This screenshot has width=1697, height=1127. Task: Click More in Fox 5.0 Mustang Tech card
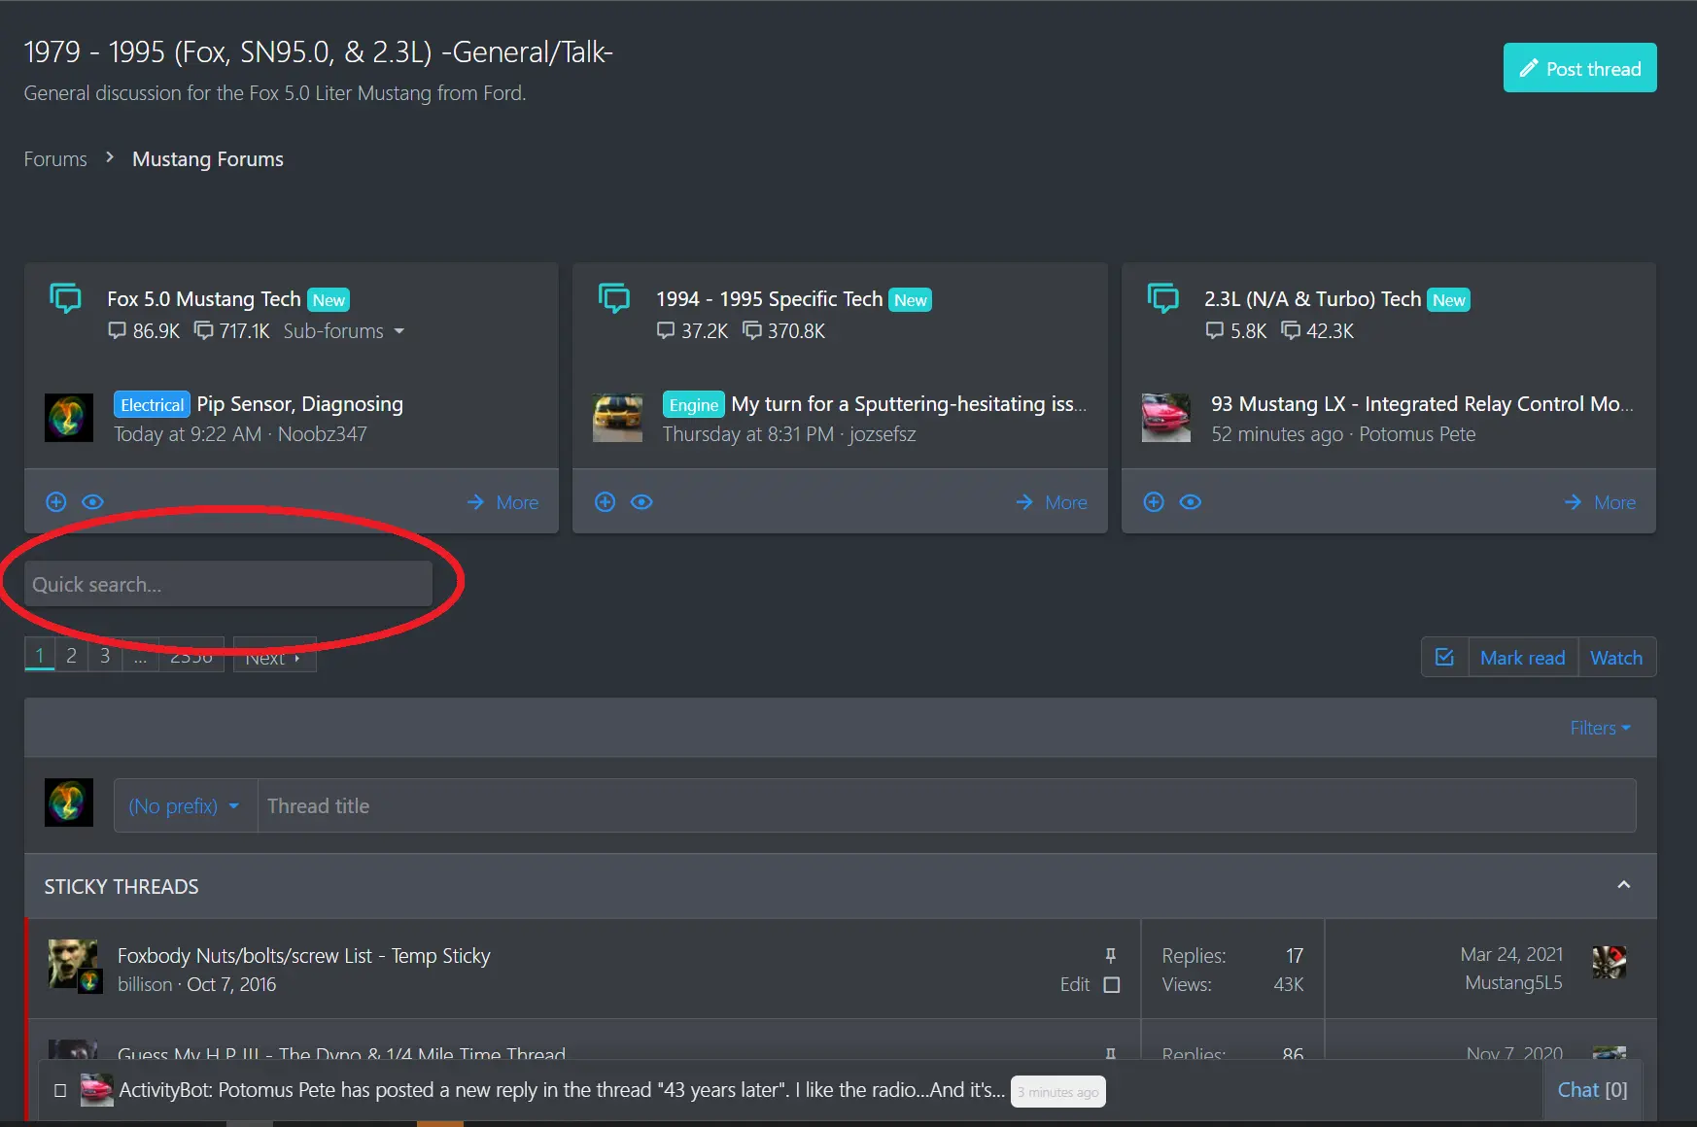[x=502, y=502]
